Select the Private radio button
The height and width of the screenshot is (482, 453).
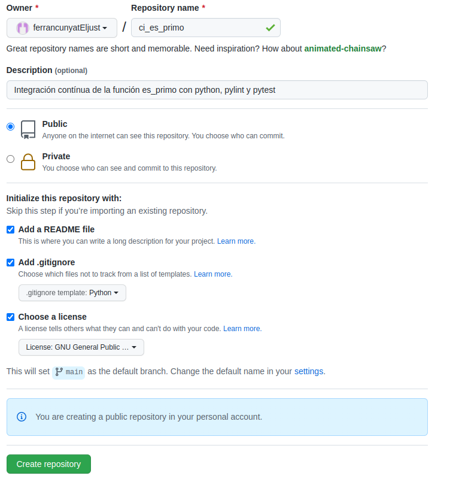pos(10,159)
